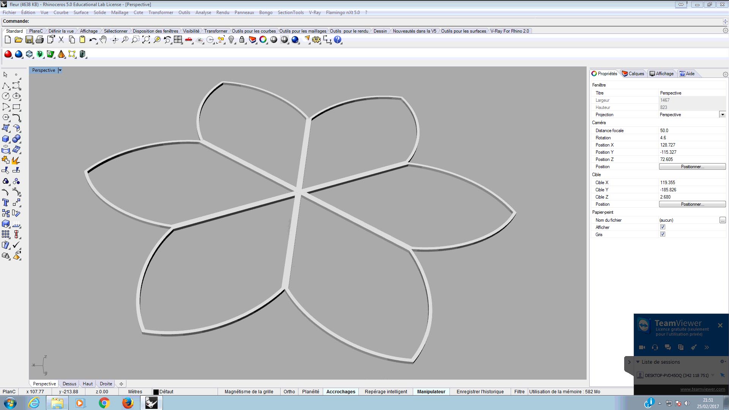Viewport: 729px width, 410px height.
Task: Toggle Enregistrer l'historique
Action: tap(480, 392)
